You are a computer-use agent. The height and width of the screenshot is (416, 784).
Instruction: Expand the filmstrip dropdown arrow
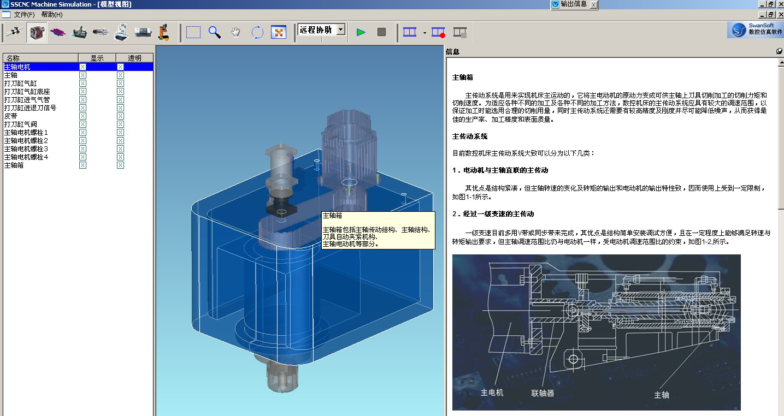(x=425, y=33)
